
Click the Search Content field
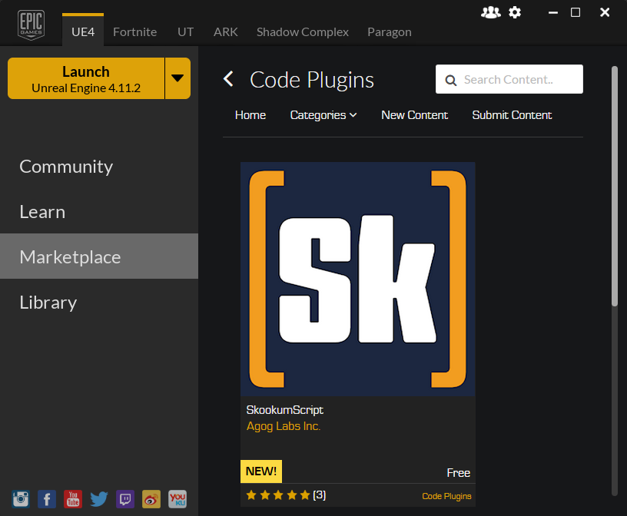(x=509, y=79)
